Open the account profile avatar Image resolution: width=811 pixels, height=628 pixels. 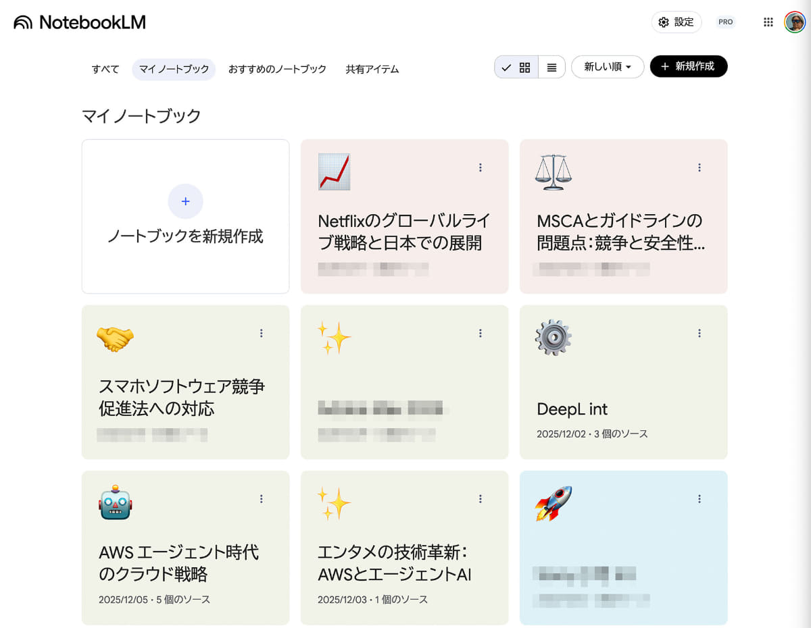(x=794, y=22)
